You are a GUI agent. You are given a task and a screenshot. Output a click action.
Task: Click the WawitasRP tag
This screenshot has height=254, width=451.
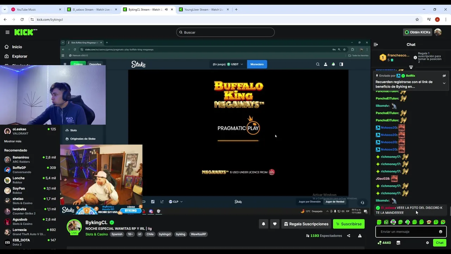(x=198, y=234)
